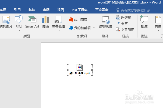Click the lightbulb Tell Me icon
Screen dimensions: 163x108
118,10
